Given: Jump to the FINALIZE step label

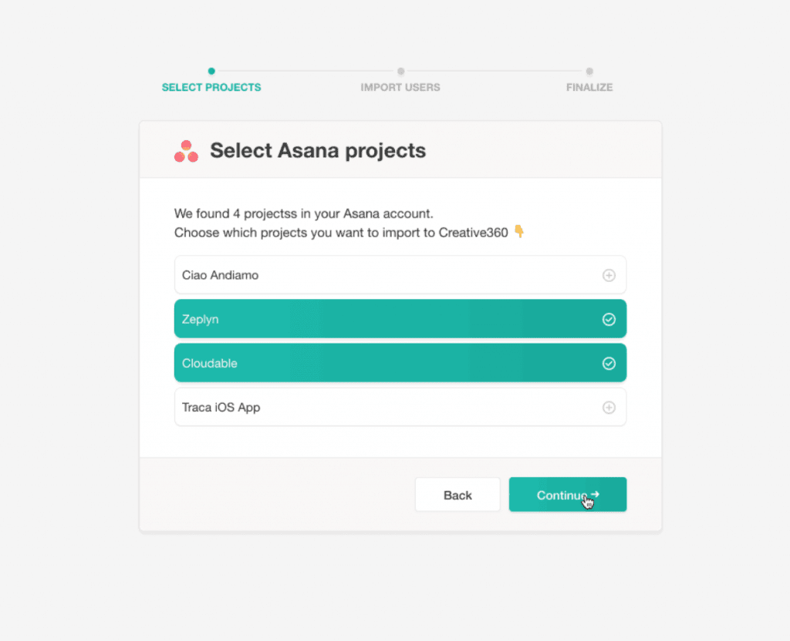Looking at the screenshot, I should (589, 88).
